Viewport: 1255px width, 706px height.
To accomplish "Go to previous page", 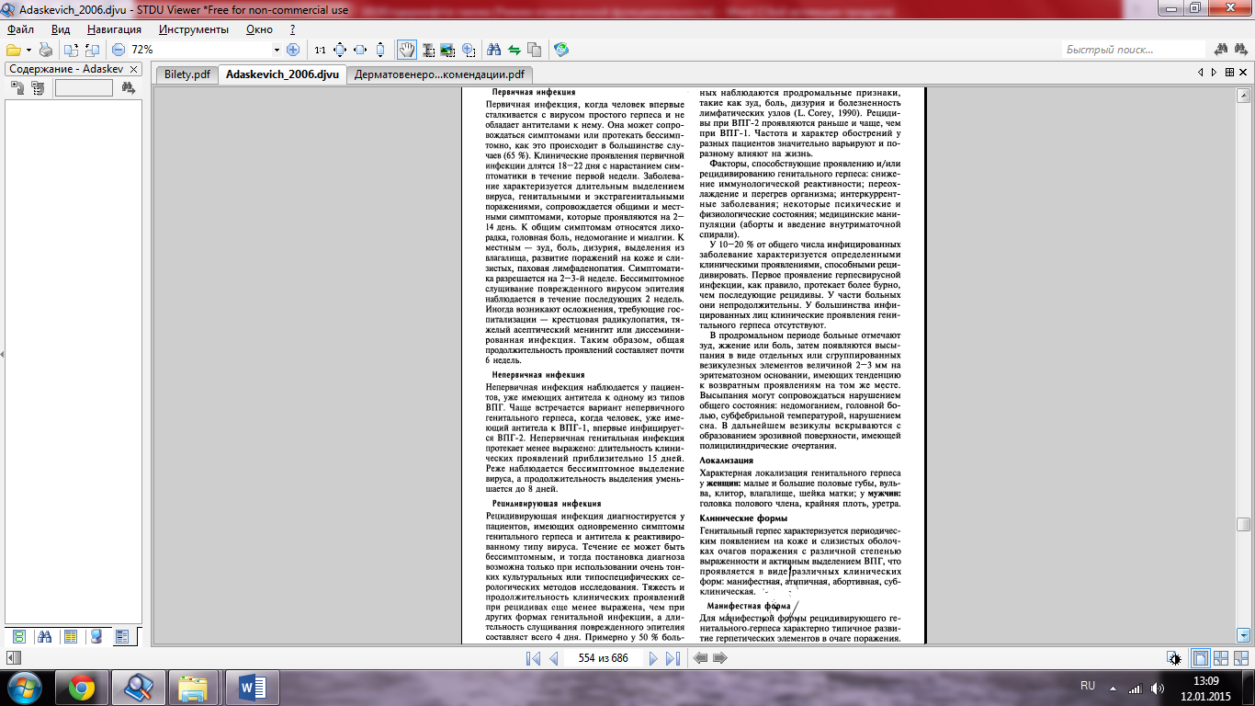I will [553, 658].
